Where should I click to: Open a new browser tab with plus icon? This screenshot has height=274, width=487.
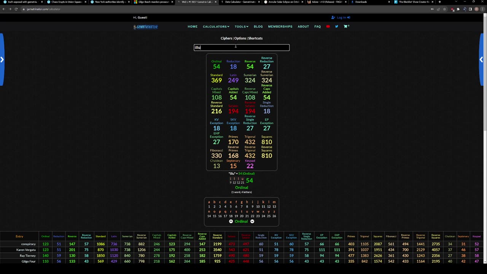(439, 2)
